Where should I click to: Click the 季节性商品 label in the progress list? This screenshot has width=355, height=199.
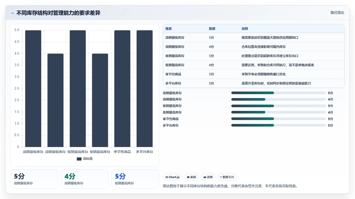click(171, 119)
